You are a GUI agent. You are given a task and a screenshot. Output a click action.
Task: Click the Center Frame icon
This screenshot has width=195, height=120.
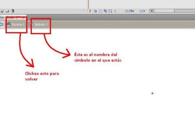click(90, 11)
